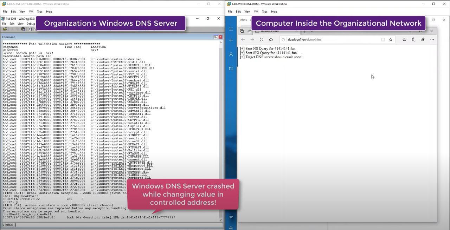Open the Mail app hamburger menu
Screen dimensions: 450x230
point(231,29)
